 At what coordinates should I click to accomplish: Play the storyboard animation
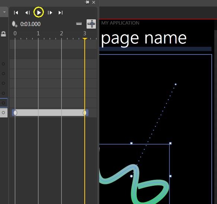39,13
